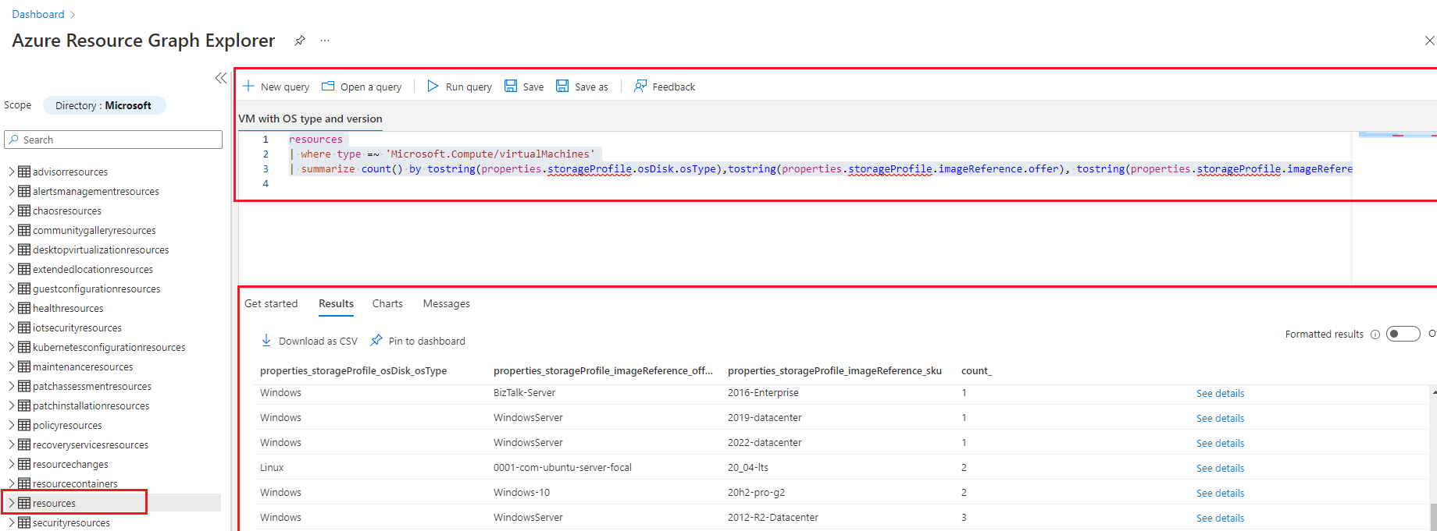Click the Pin to dashboard pin icon
This screenshot has height=531, width=1437.
[376, 340]
